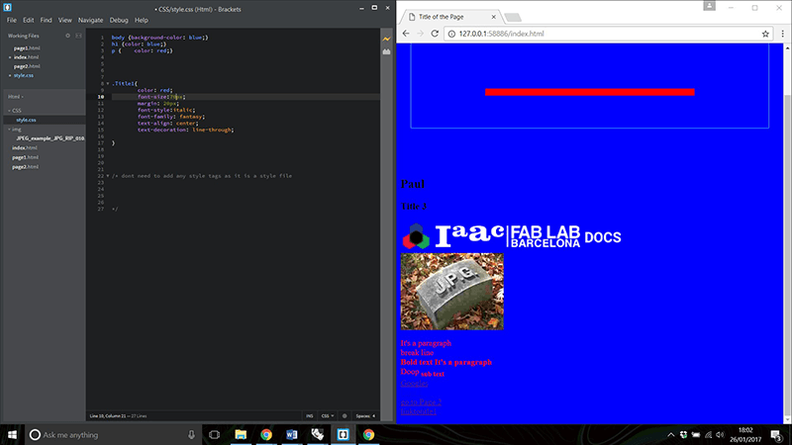Click the site information icon in address bar
This screenshot has width=792, height=445.
451,34
